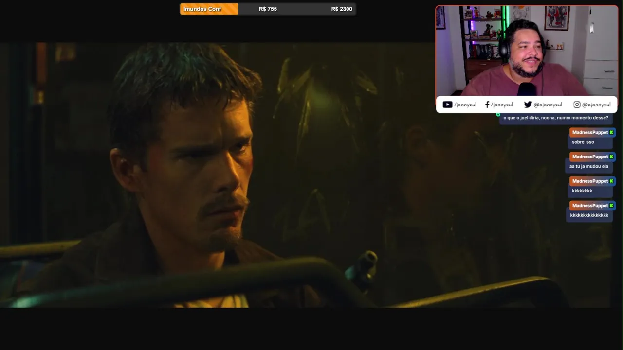Click the streamer webcam feed
This screenshot has height=350, width=623.
point(527,51)
